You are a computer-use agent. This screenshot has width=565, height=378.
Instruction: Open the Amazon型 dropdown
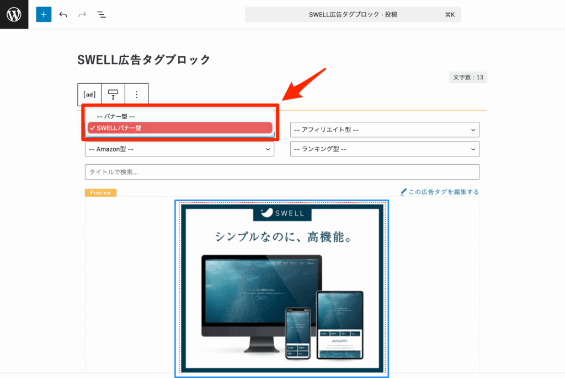coord(179,149)
